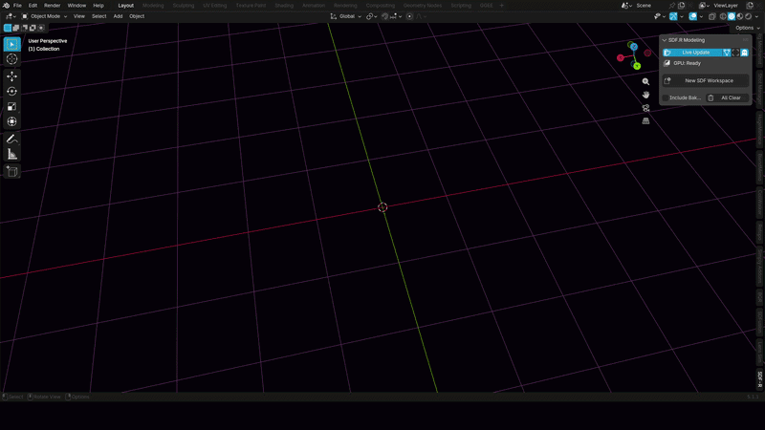Switch to the Sculpting workspace tab

click(x=184, y=6)
